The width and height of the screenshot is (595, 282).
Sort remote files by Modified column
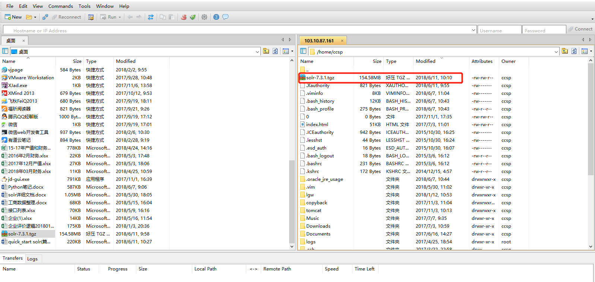pyautogui.click(x=425, y=61)
